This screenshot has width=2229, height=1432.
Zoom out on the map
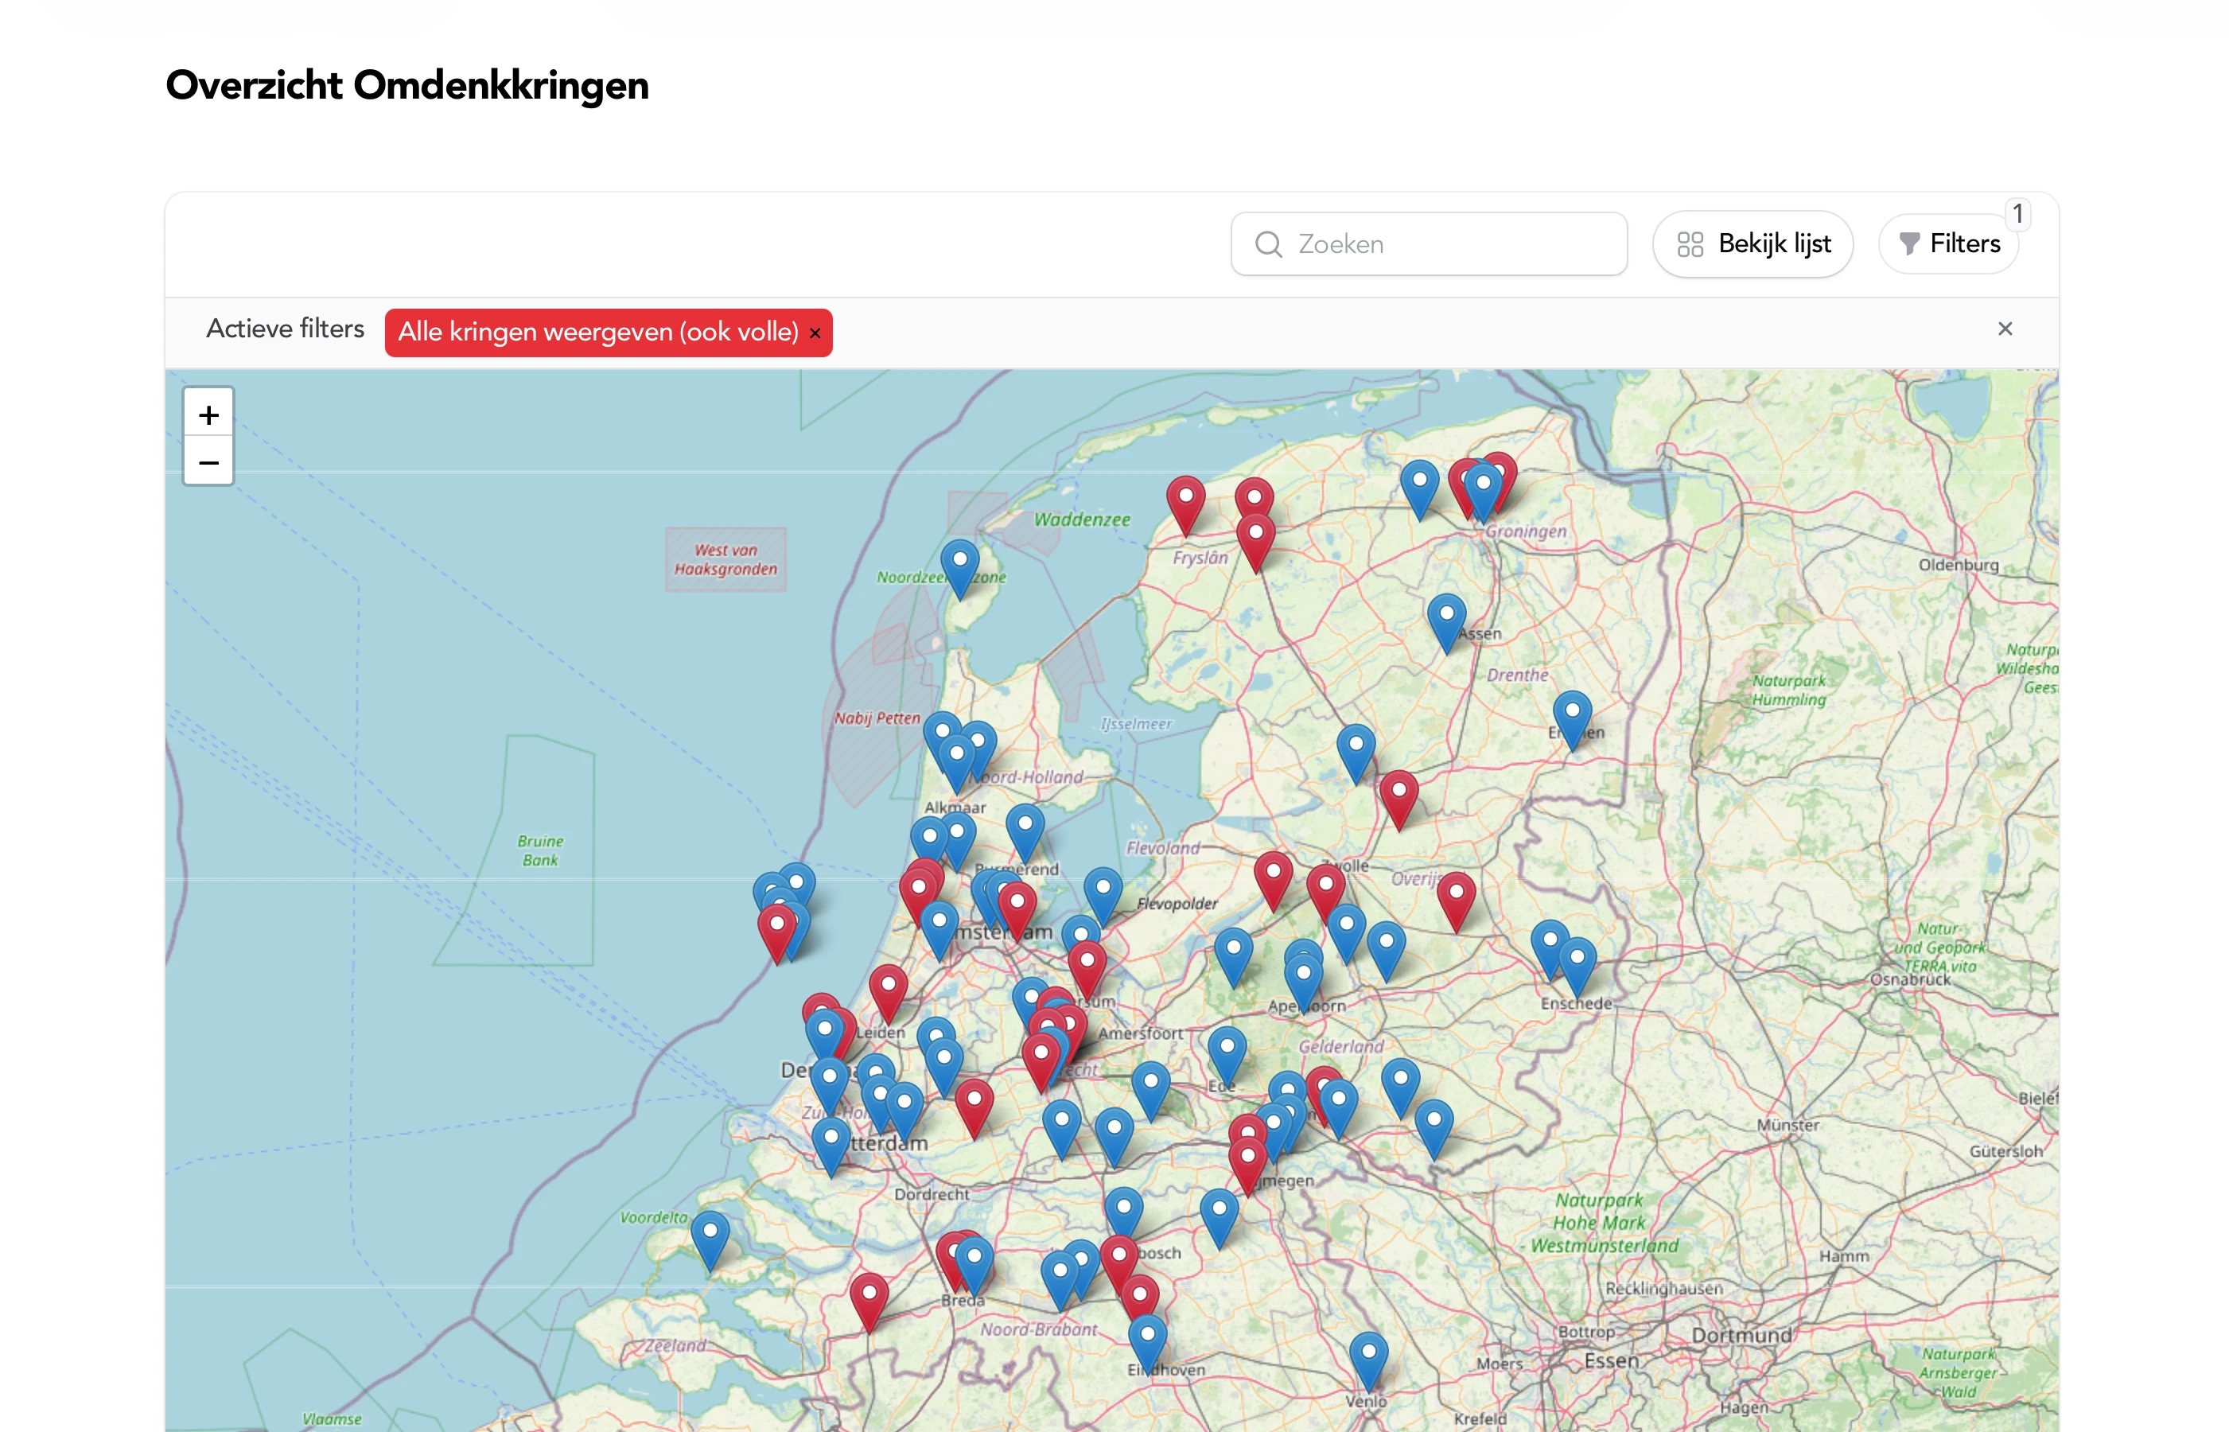pyautogui.click(x=208, y=463)
